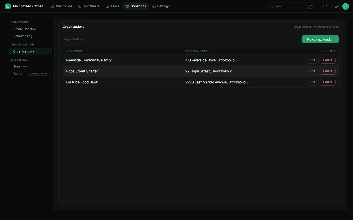Click the 3 organisations count text

[73, 39]
